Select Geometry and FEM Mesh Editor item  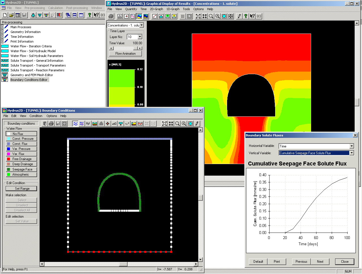click(x=32, y=75)
